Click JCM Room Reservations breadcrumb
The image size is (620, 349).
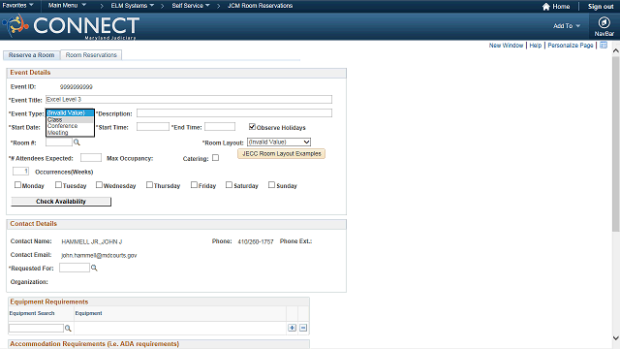(x=261, y=6)
